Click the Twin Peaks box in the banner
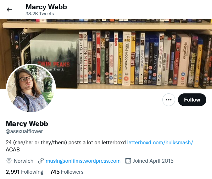 (54, 59)
